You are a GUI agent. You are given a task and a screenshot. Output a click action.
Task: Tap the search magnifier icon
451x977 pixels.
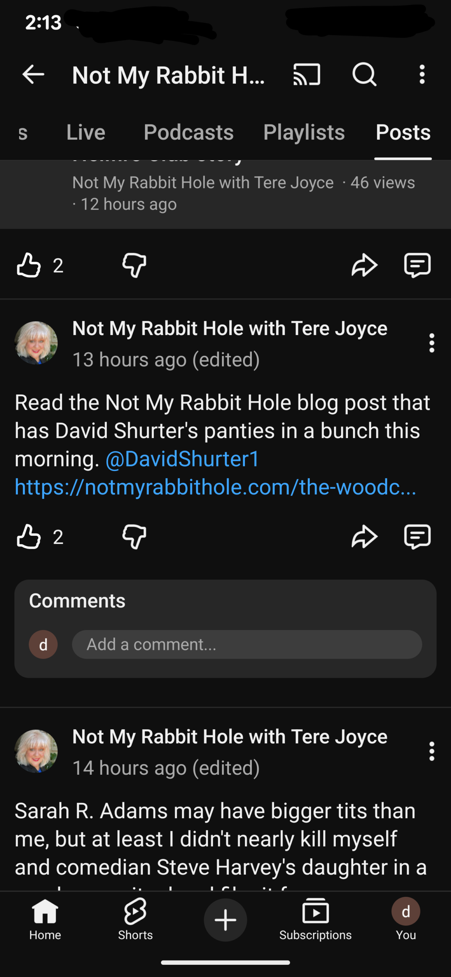point(364,74)
